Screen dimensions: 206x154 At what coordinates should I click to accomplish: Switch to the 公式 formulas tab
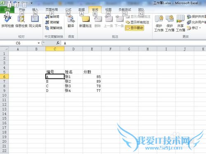(x=68, y=10)
